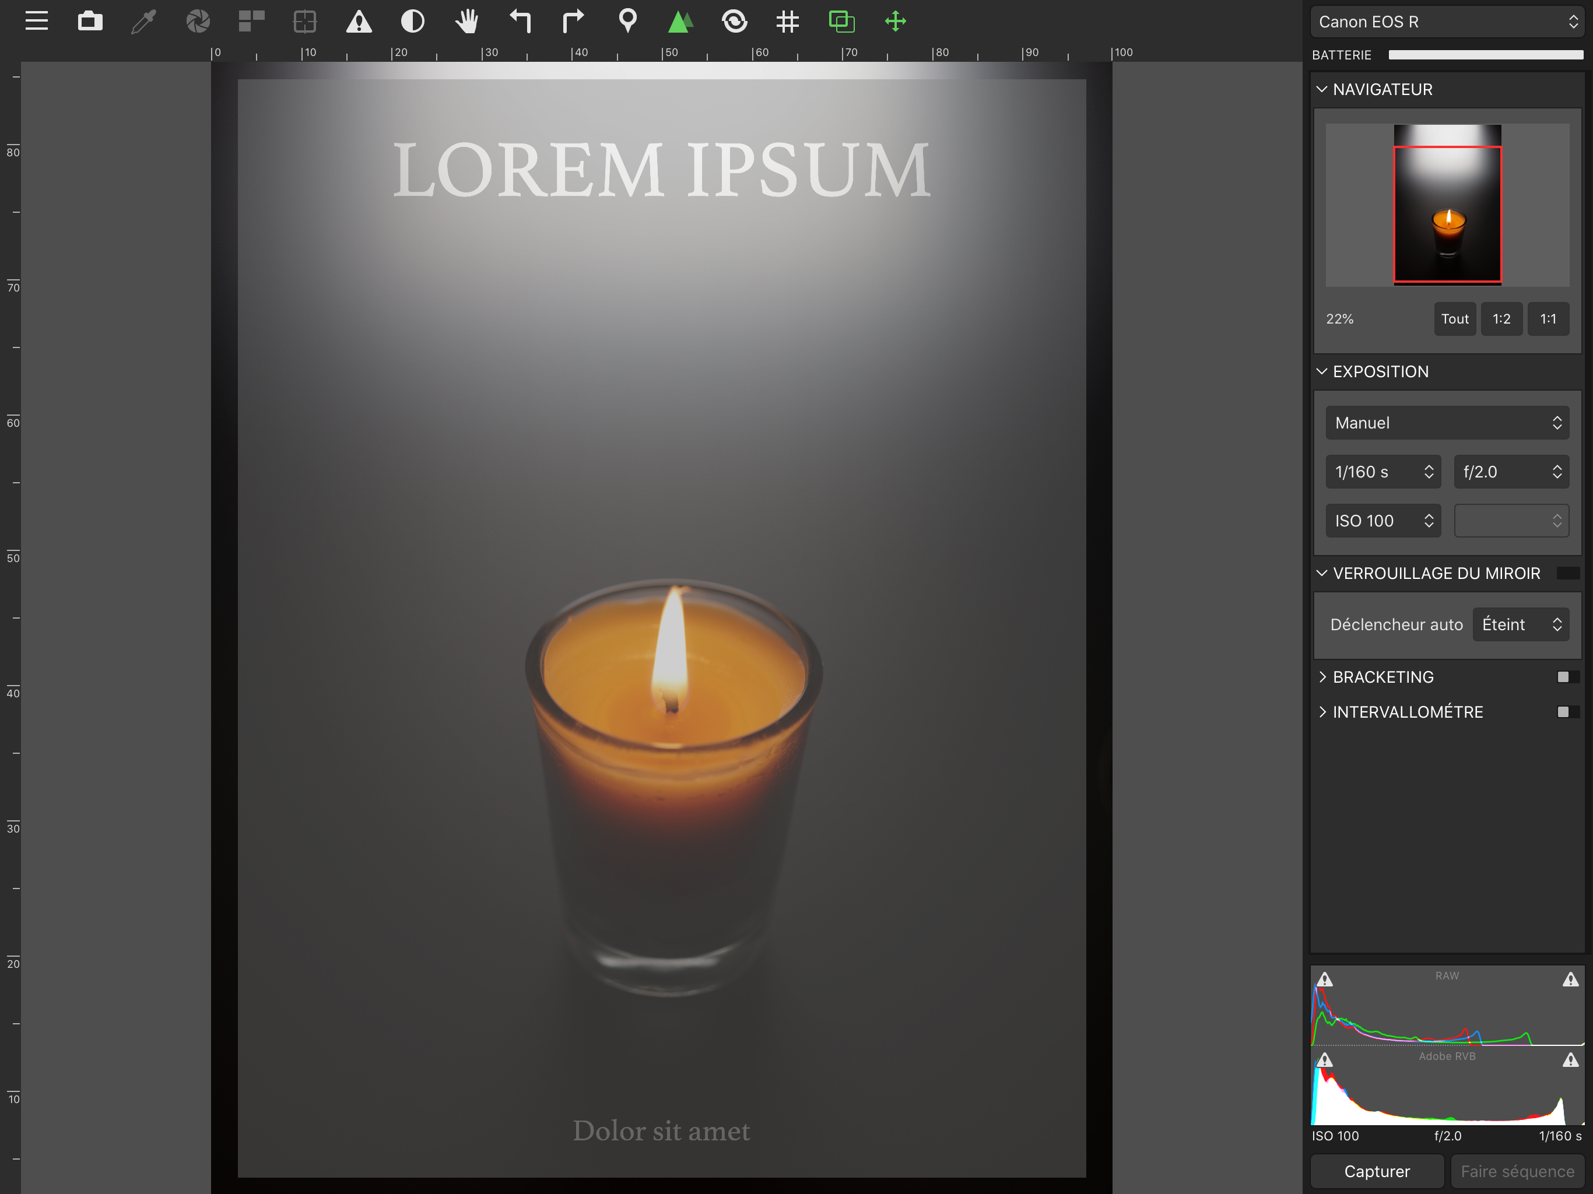1593x1194 pixels.
Task: Toggle the grid overlay hash icon
Action: pyautogui.click(x=788, y=21)
